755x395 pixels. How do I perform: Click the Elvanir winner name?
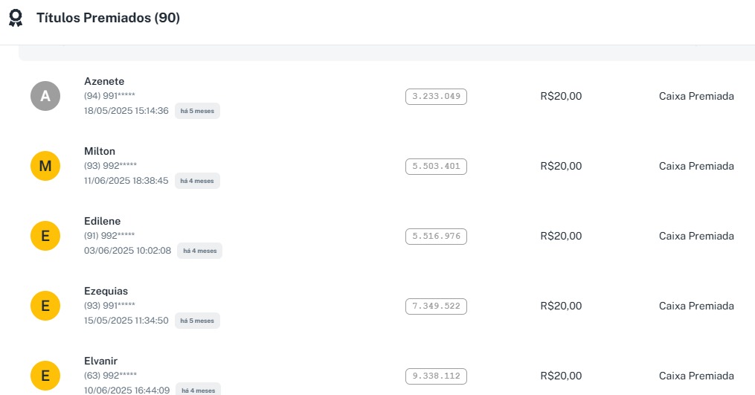click(x=100, y=361)
